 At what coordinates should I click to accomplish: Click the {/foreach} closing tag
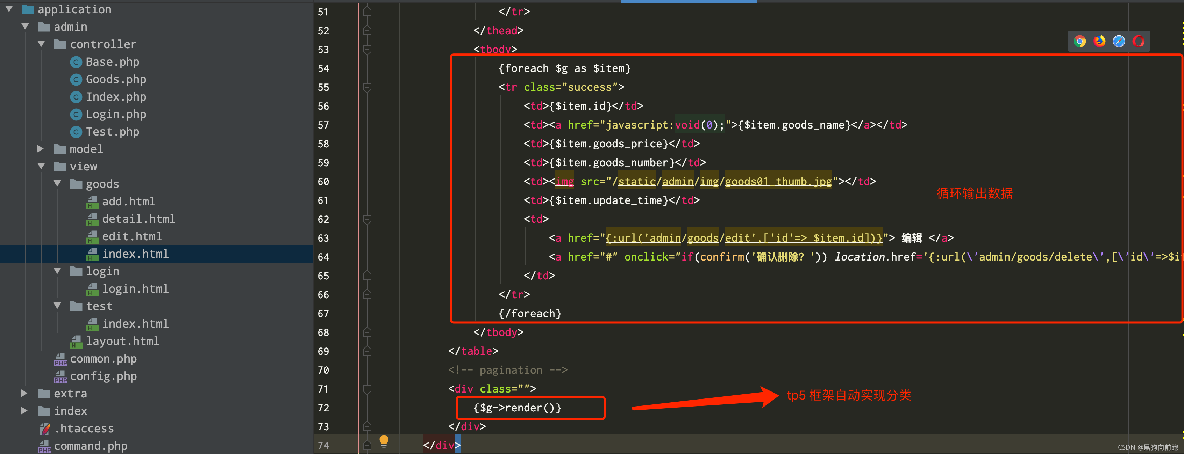(x=530, y=314)
